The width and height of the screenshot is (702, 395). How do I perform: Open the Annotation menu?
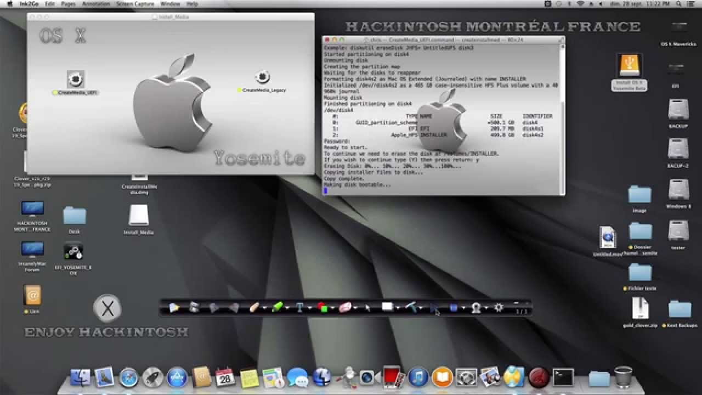pos(96,4)
